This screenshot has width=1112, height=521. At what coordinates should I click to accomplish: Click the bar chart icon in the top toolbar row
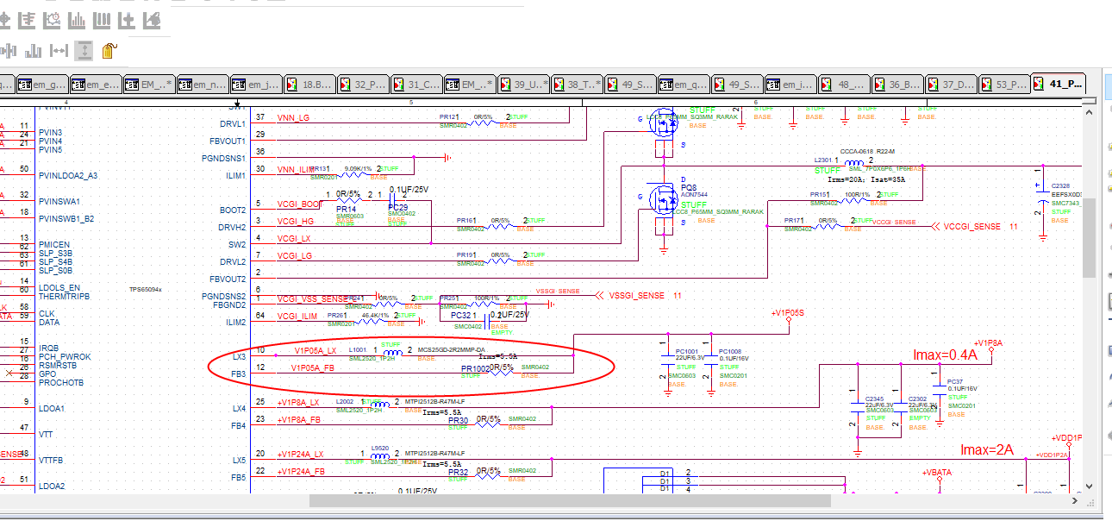[78, 20]
